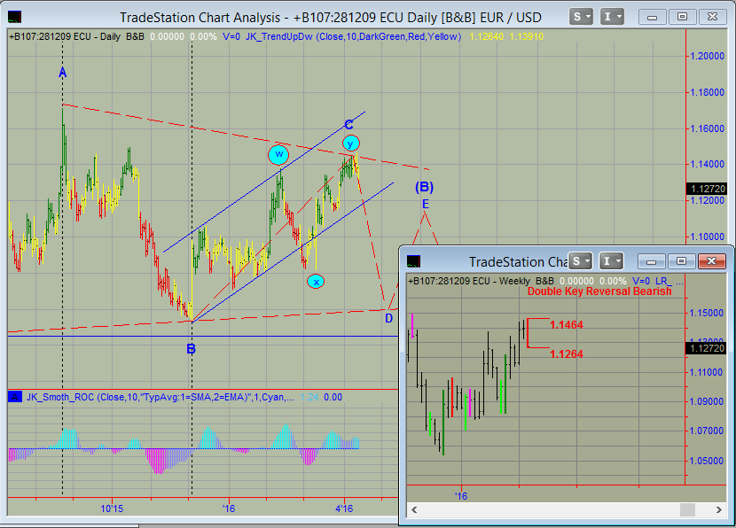Click the blue wave label 'C'
This screenshot has height=528, width=736.
348,125
